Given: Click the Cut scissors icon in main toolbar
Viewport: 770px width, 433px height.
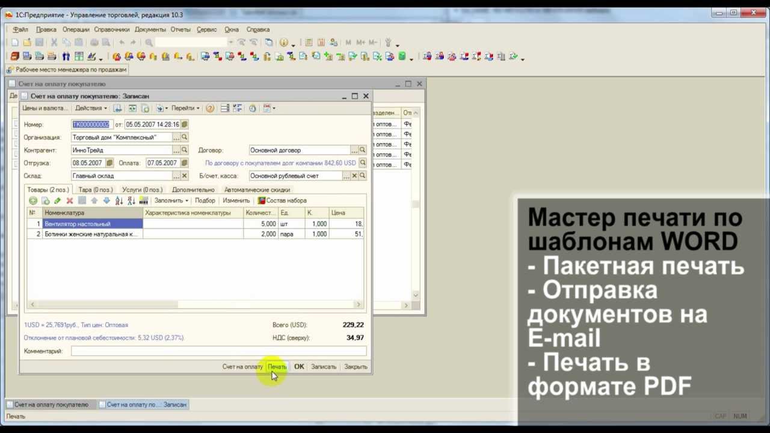Looking at the screenshot, I should click(54, 43).
